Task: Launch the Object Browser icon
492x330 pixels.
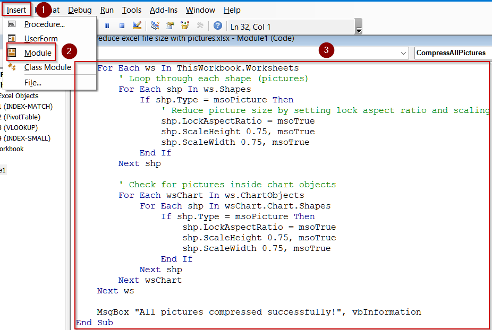Action: tap(185, 25)
